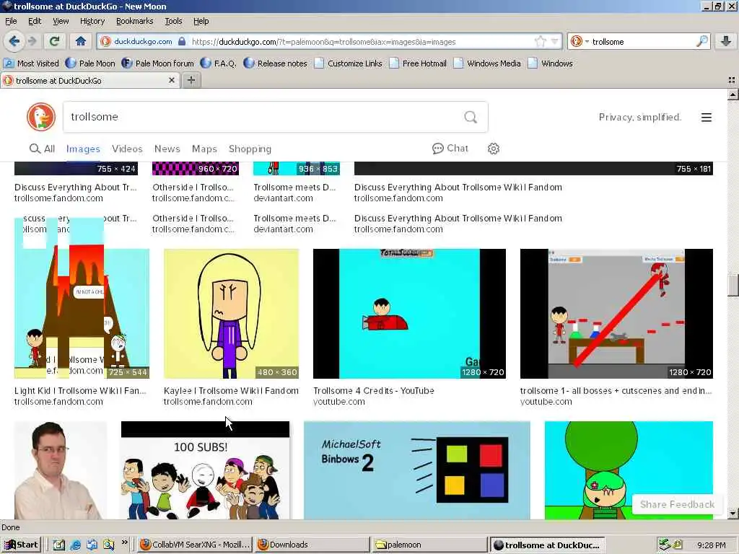739x554 pixels.
Task: Open the search settings gear icon
Action: tap(493, 149)
